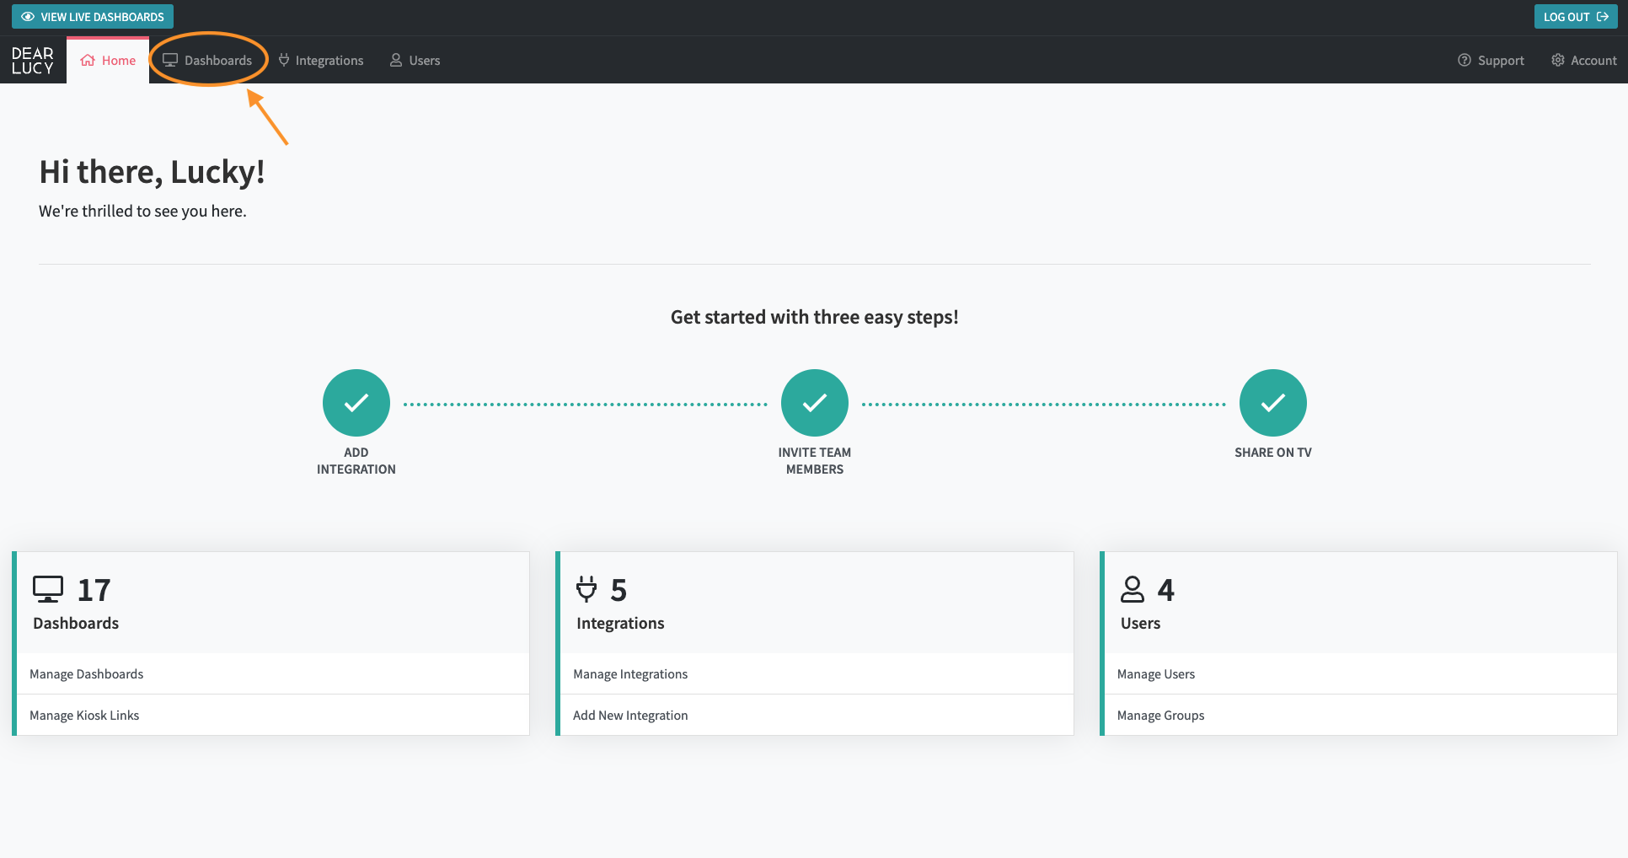The width and height of the screenshot is (1628, 858).
Task: Open the Support page link
Action: point(1491,61)
